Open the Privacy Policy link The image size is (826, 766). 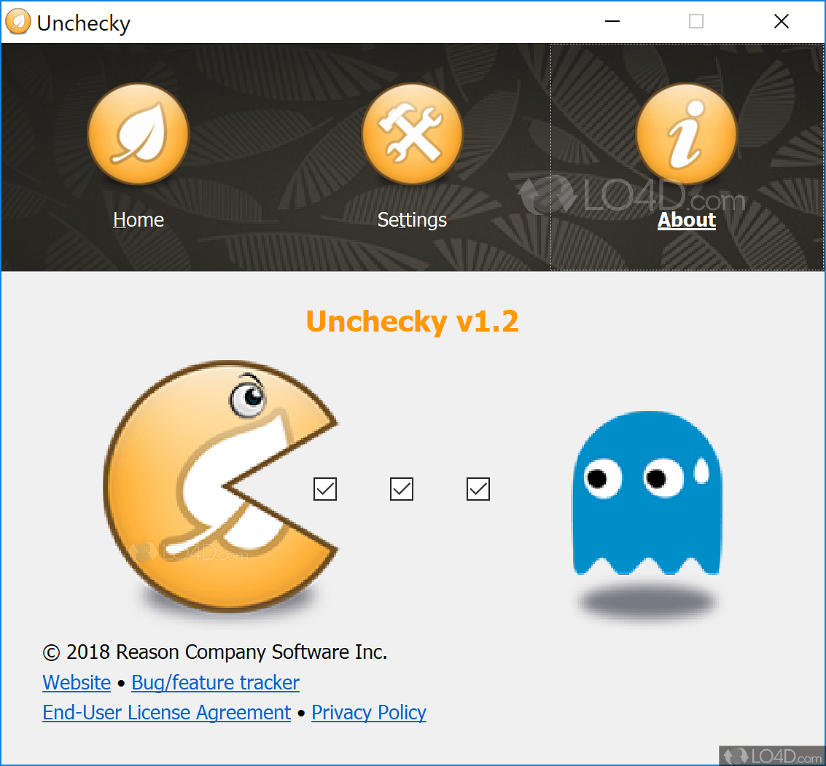[x=369, y=712]
